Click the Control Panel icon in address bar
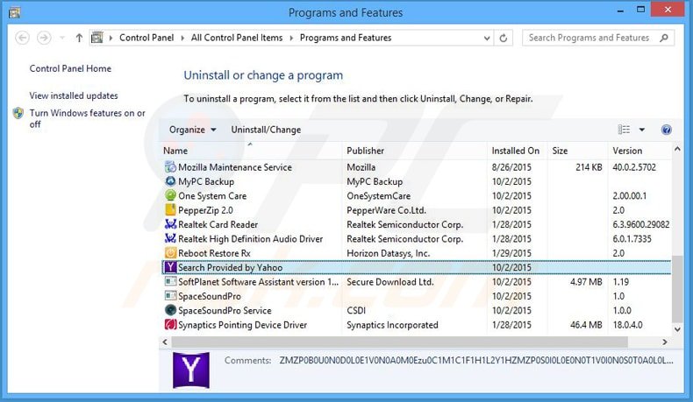The height and width of the screenshot is (402, 693). tap(96, 38)
